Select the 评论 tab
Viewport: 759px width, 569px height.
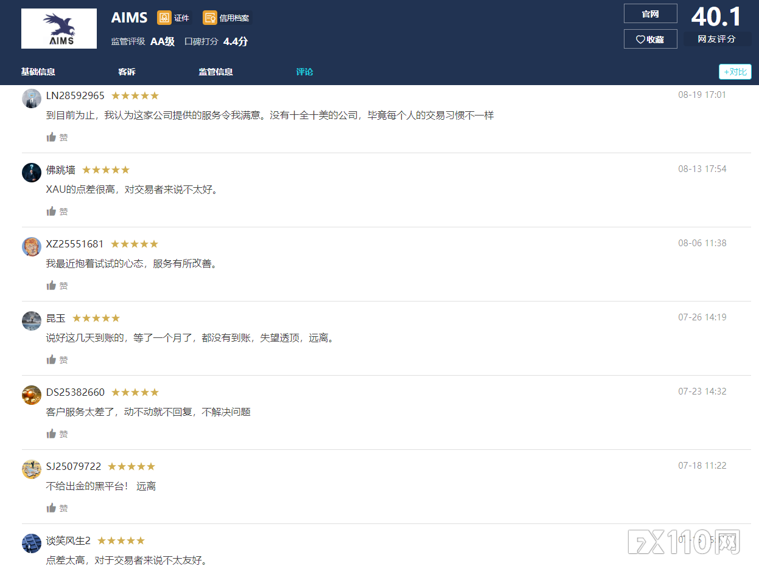304,72
